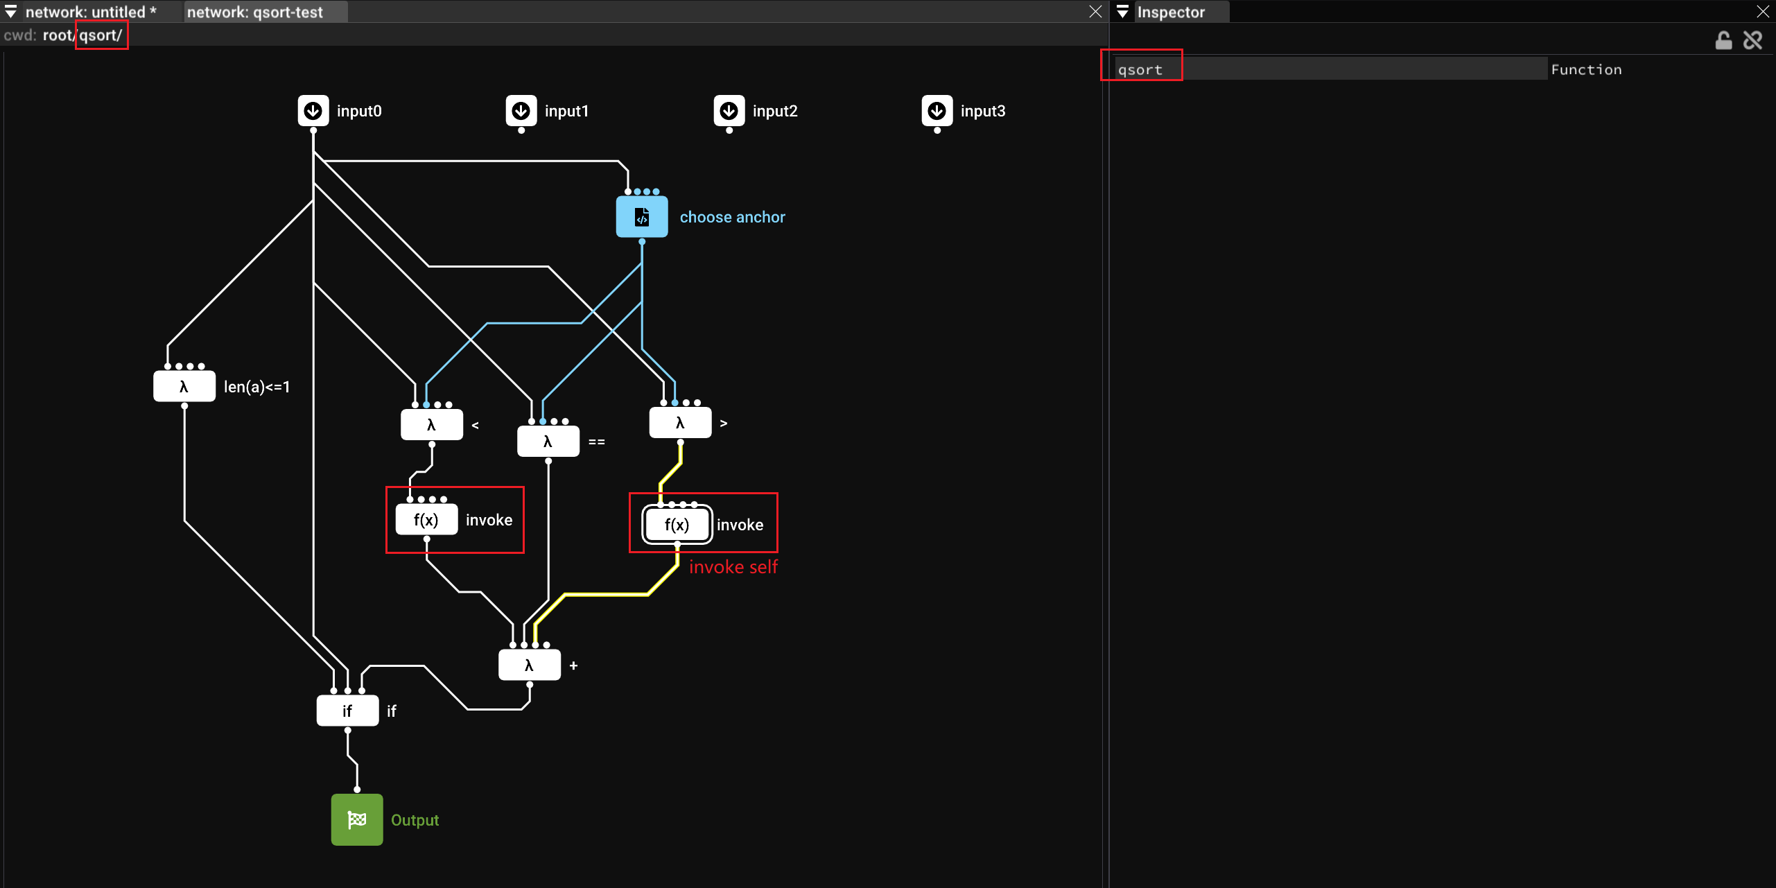Select the input1 node icon
This screenshot has width=1776, height=888.
[521, 111]
